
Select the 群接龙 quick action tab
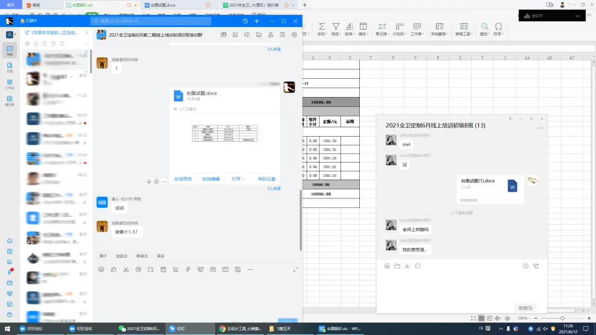pyautogui.click(x=142, y=256)
